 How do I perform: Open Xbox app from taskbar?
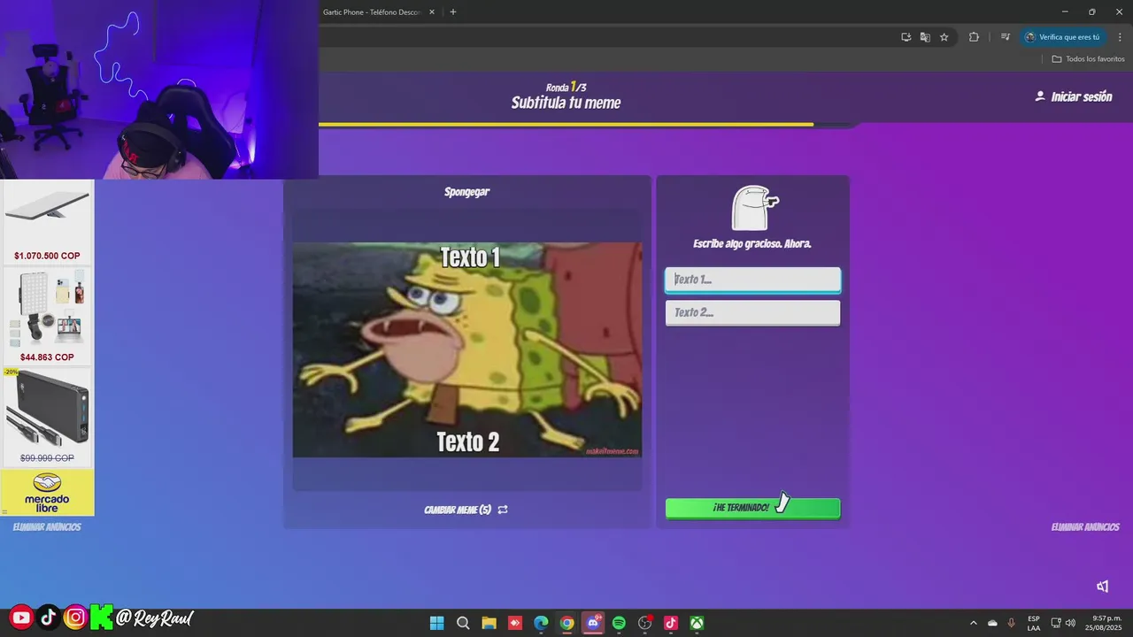point(698,623)
